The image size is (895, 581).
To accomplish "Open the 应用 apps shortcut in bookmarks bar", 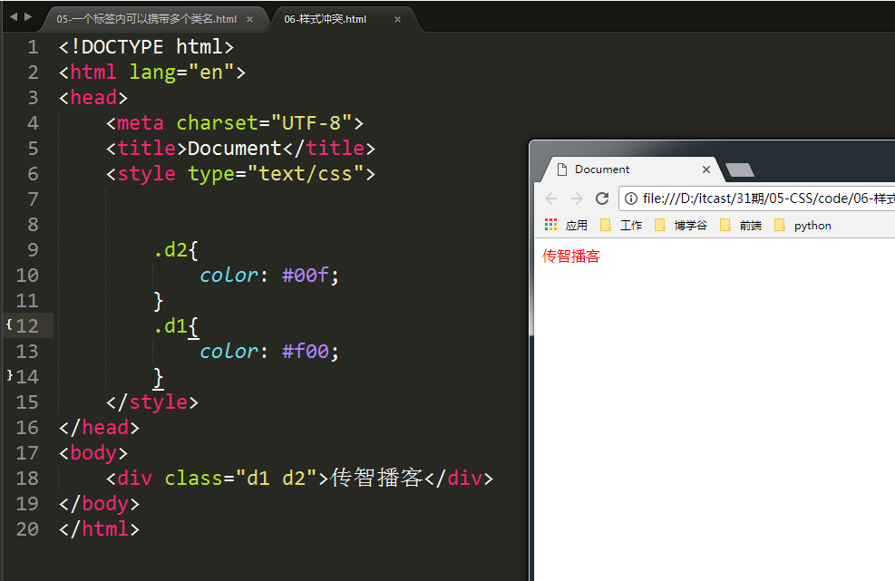I will click(566, 225).
